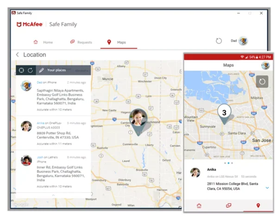Open the Requests tab
Screen dimensions: 278x218
point(81,42)
